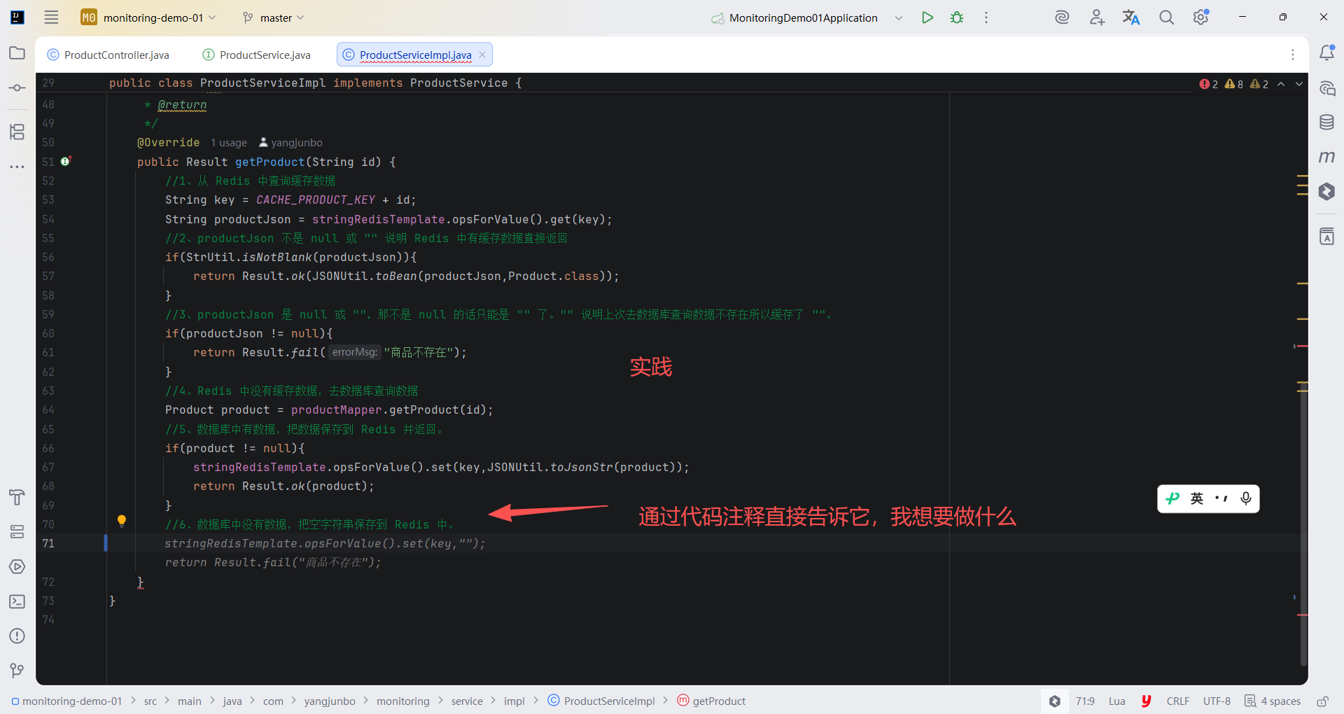Click service folder in breadcrumb
Image resolution: width=1344 pixels, height=714 pixels.
tap(467, 701)
